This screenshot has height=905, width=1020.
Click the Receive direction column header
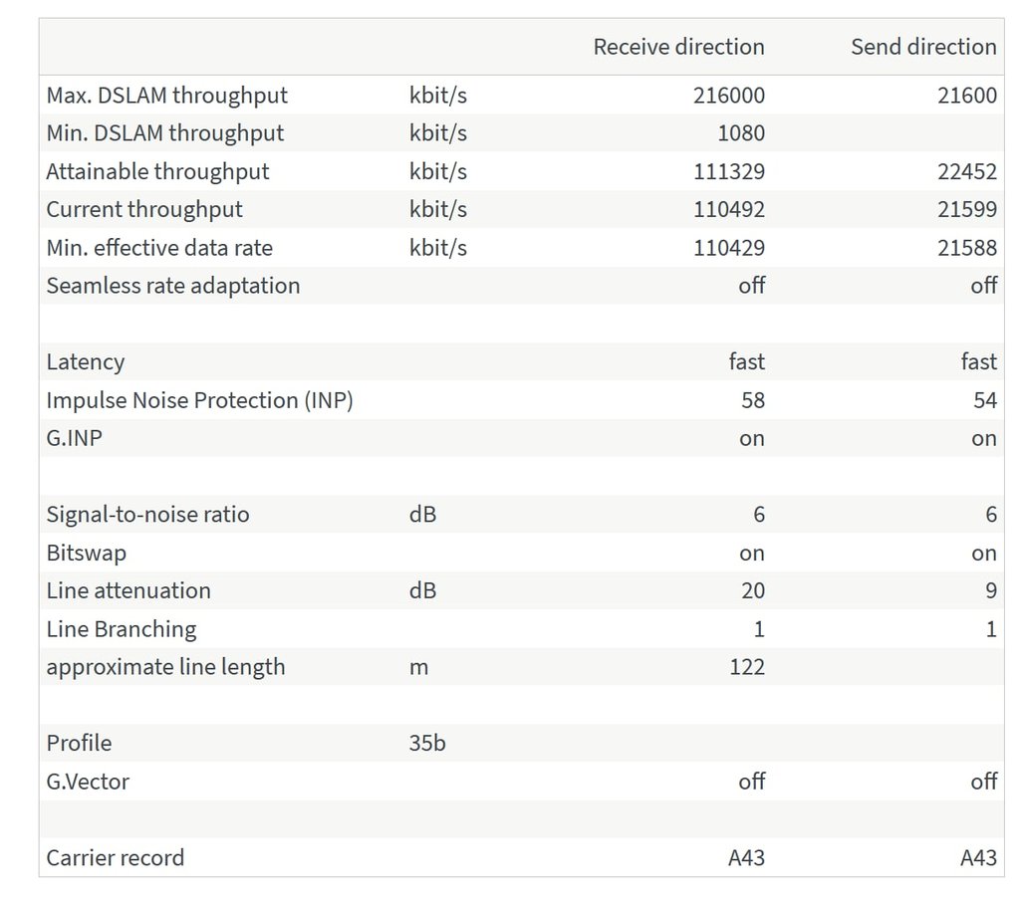click(678, 47)
